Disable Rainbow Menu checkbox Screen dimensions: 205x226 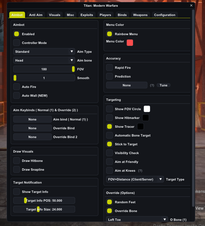[109, 34]
